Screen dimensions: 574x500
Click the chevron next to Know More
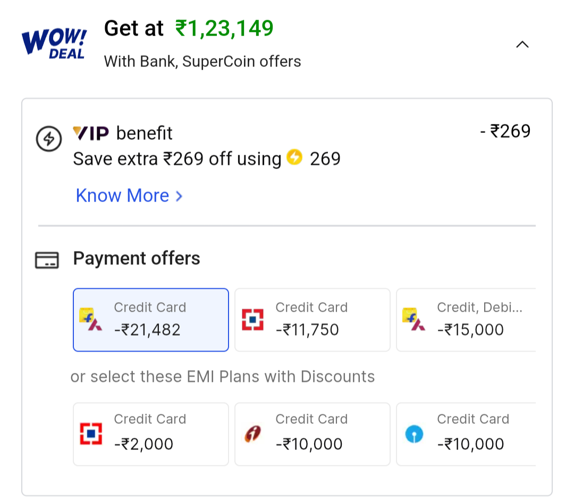click(179, 196)
